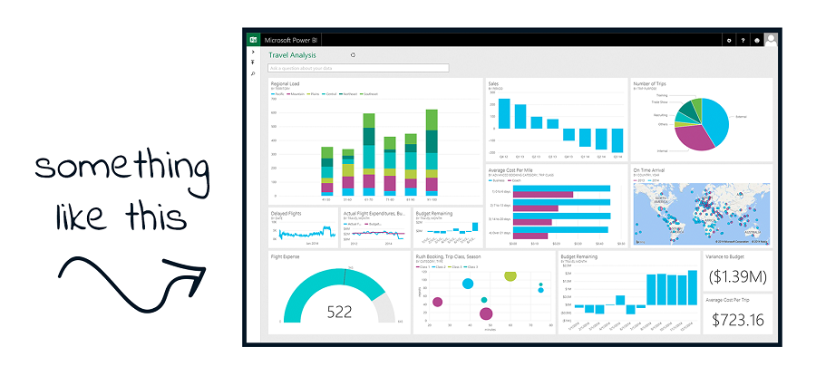The width and height of the screenshot is (816, 376).
Task: Click the Mountain legend entry in Regional Load
Action: (296, 94)
